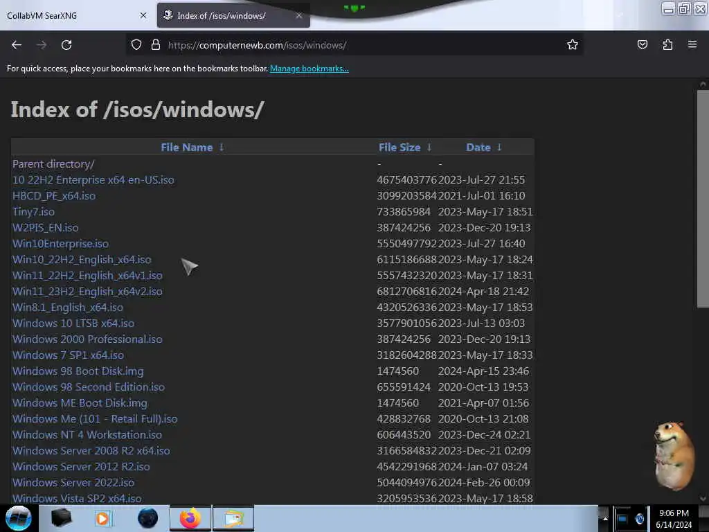This screenshot has width=709, height=532.
Task: Reload the current page
Action: click(66, 45)
